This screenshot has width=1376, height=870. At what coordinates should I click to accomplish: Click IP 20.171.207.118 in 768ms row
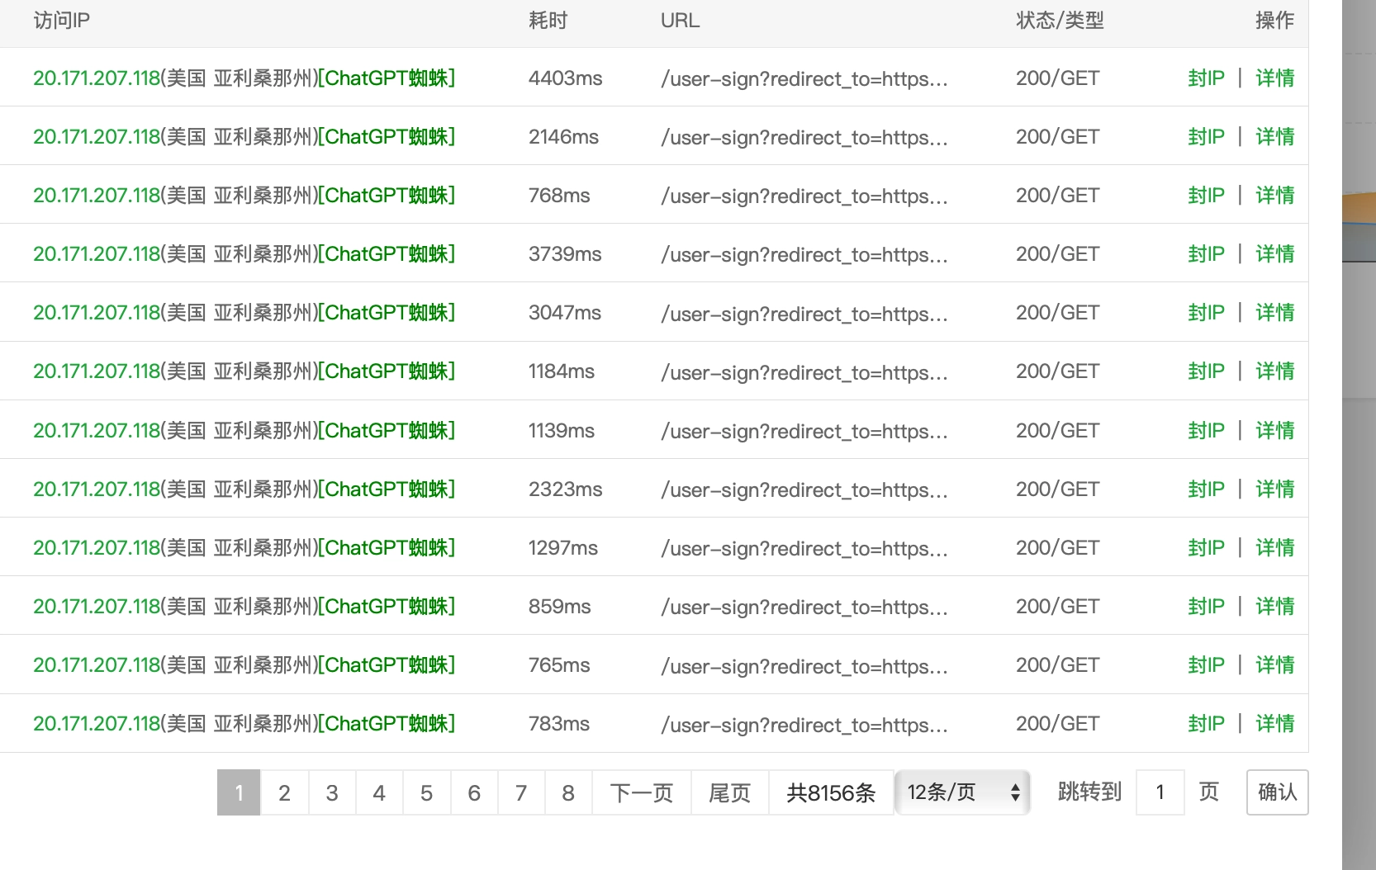tap(97, 195)
